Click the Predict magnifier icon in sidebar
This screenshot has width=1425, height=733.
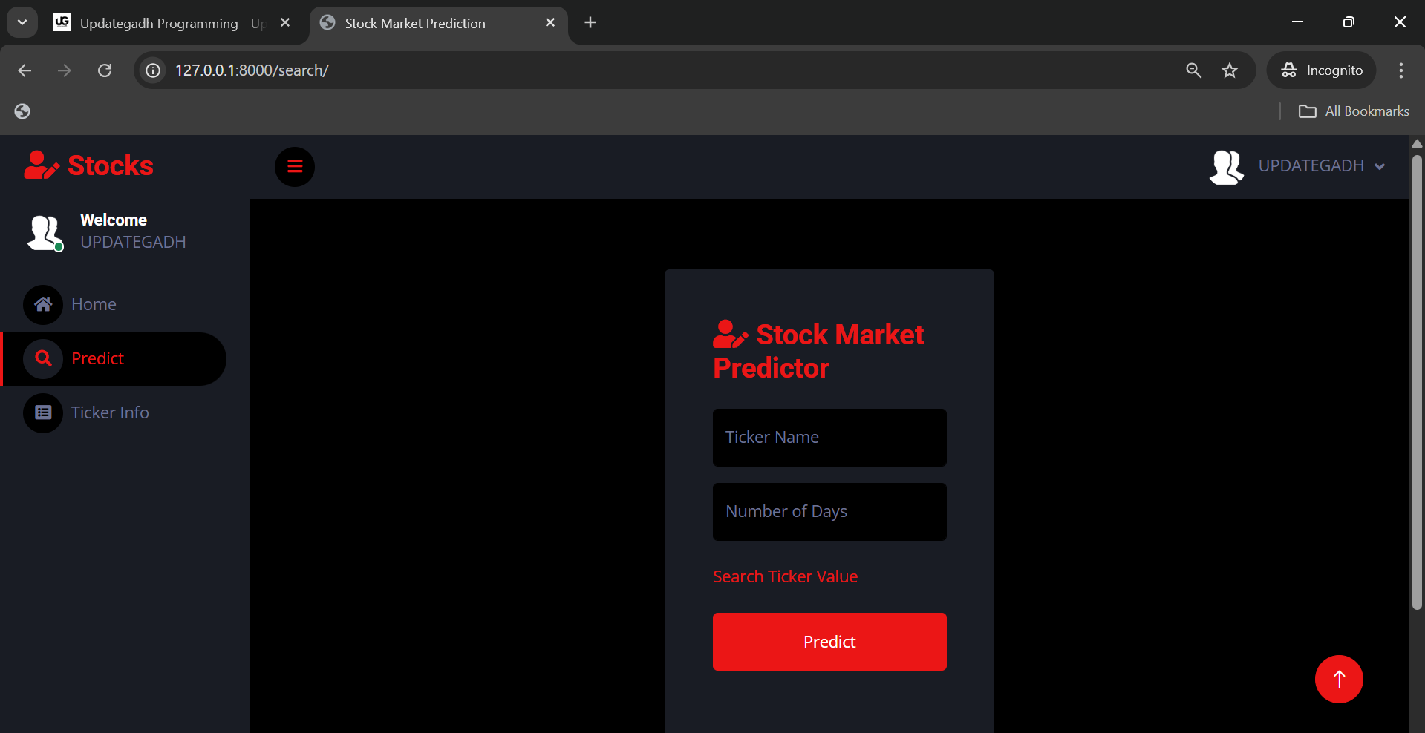pyautogui.click(x=43, y=358)
